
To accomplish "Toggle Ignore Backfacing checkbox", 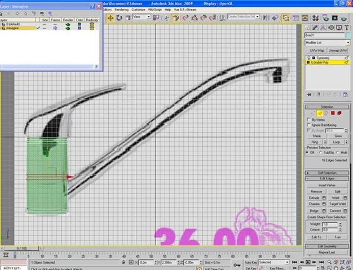I will coord(308,124).
